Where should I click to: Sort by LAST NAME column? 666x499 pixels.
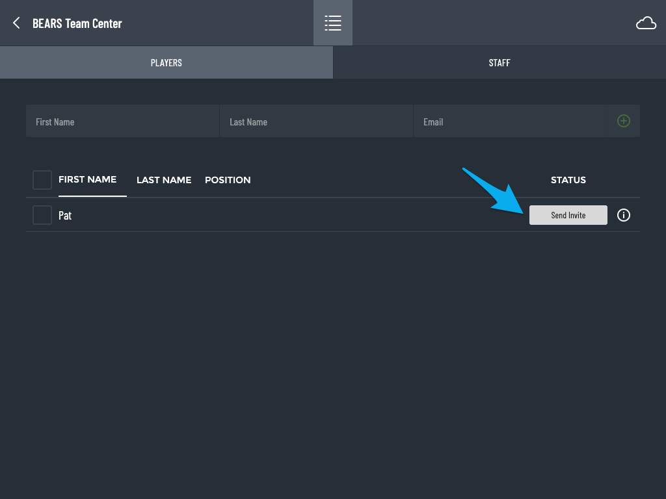(x=164, y=180)
